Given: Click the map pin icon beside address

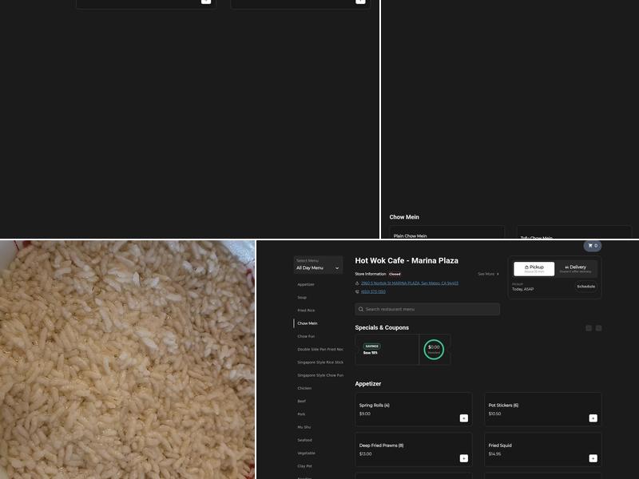Looking at the screenshot, I should coord(357,283).
